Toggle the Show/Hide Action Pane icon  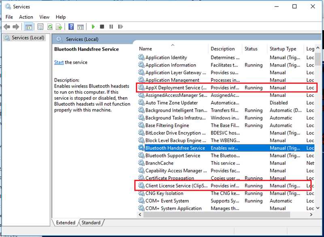81,27
